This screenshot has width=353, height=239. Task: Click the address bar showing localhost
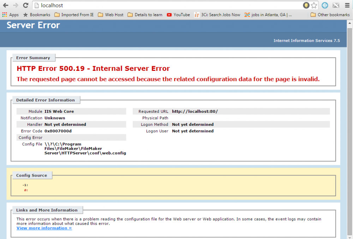click(169, 5)
